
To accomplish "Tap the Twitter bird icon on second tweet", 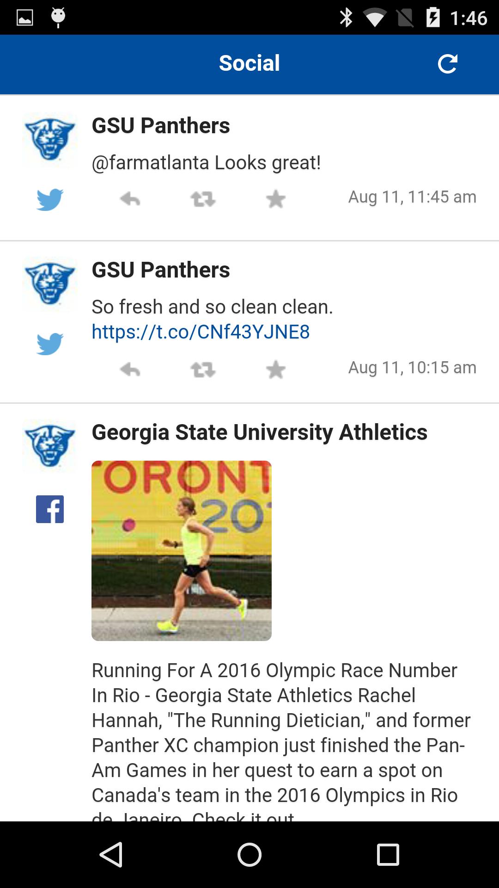I will pyautogui.click(x=50, y=344).
